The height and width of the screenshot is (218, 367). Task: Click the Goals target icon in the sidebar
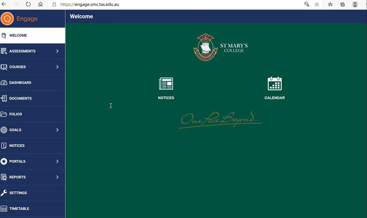point(4,130)
